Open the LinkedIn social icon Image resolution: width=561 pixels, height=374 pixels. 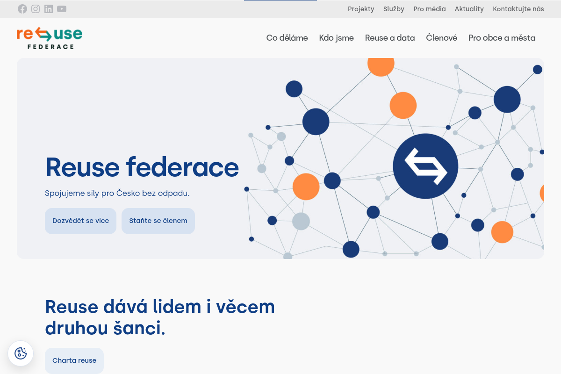click(49, 9)
